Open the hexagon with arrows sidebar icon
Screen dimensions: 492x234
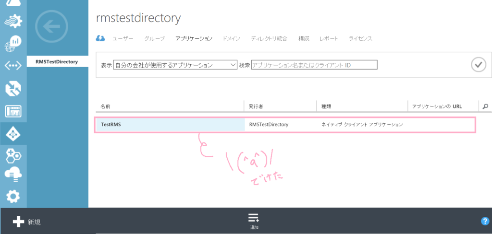pos(13,88)
